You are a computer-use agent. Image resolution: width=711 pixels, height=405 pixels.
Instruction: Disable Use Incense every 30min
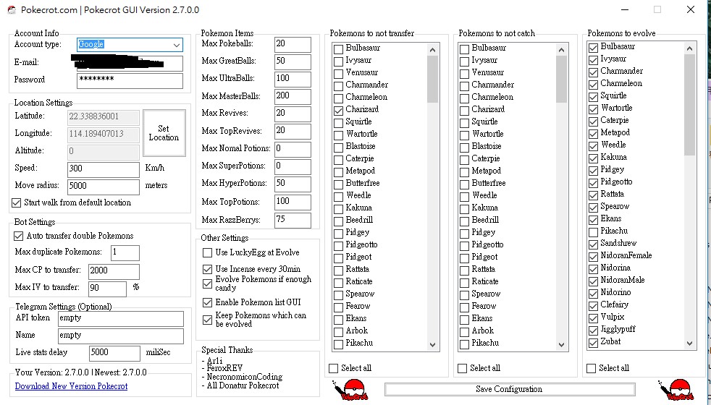coord(207,269)
